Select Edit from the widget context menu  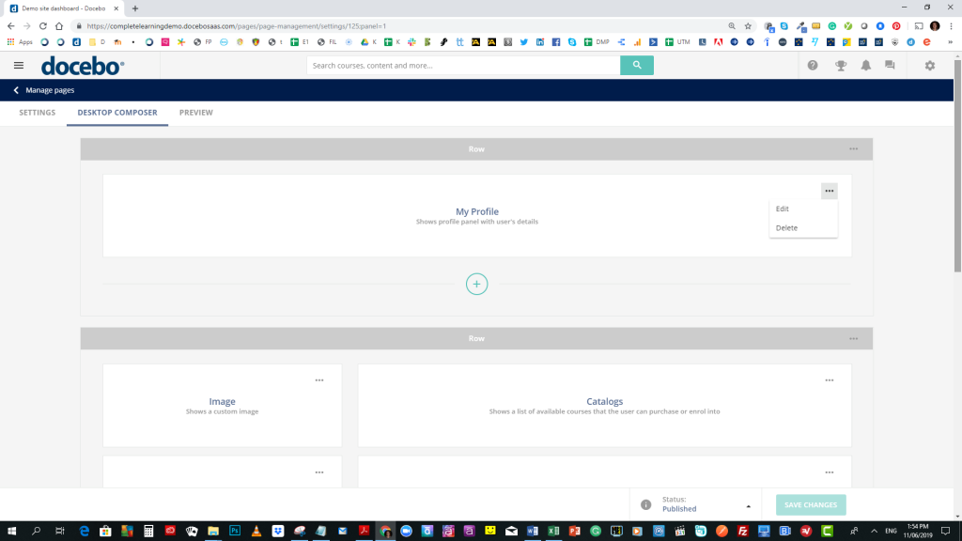pos(784,209)
